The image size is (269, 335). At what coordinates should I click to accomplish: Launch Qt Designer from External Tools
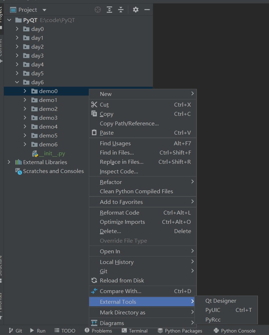click(x=226, y=301)
